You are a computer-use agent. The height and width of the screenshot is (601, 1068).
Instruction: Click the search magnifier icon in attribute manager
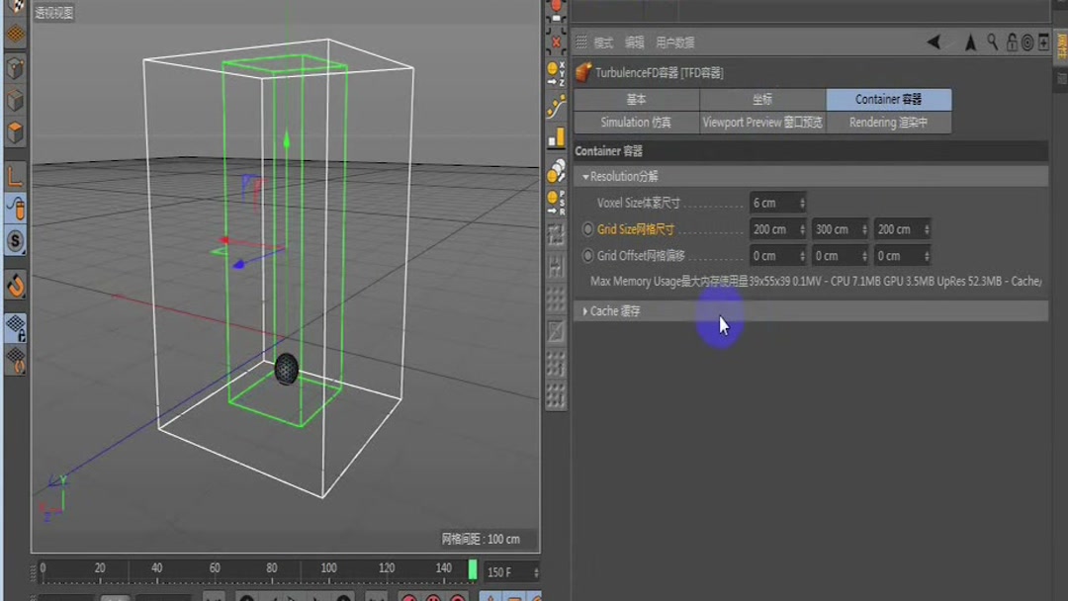[992, 43]
